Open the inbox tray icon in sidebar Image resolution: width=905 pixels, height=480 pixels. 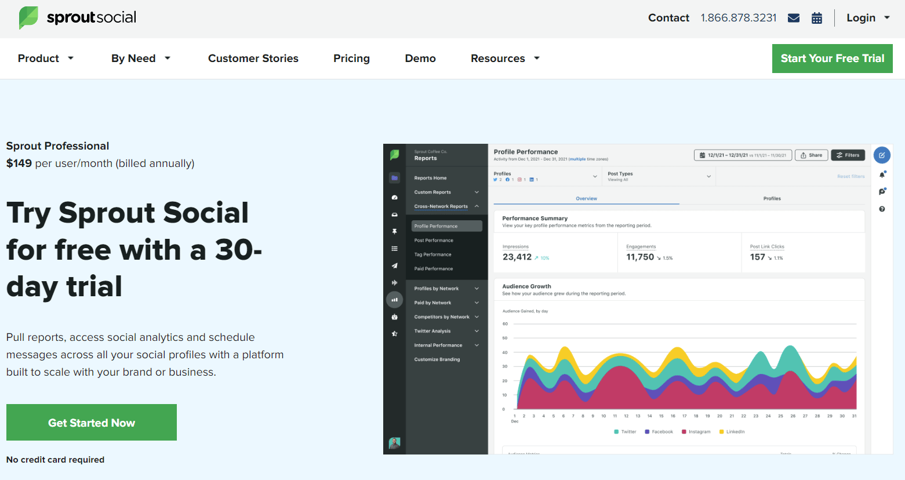395,214
